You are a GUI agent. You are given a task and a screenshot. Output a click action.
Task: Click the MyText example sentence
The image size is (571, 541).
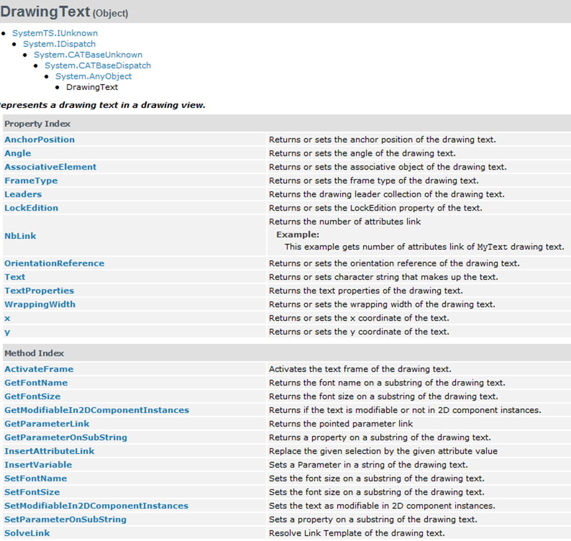click(x=425, y=247)
